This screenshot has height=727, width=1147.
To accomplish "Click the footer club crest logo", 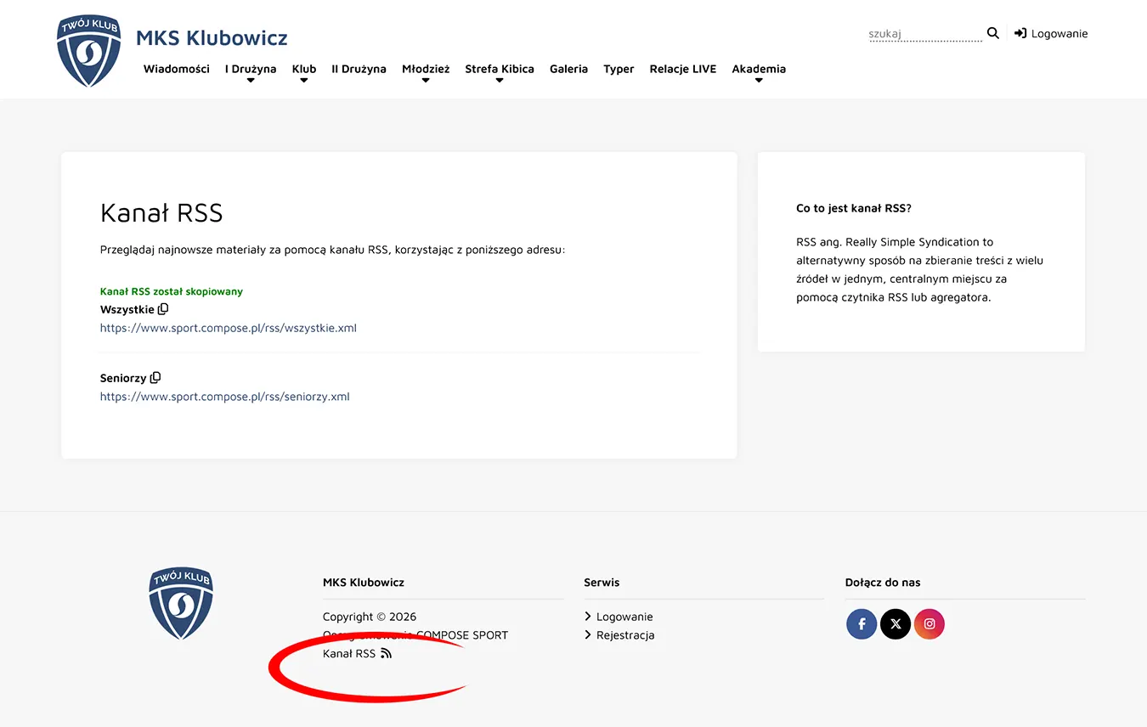I will click(181, 603).
